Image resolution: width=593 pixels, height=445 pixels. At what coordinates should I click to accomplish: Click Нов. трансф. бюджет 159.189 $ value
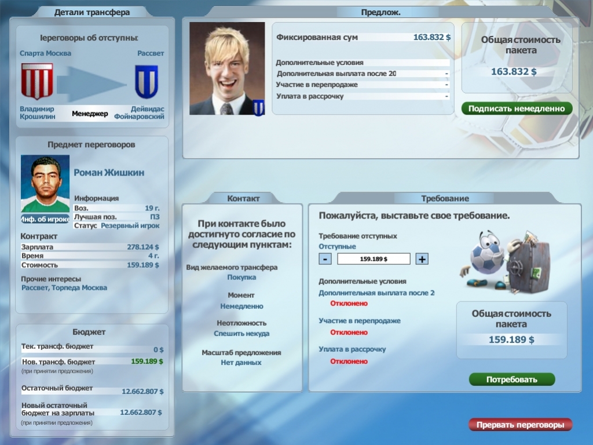click(147, 362)
